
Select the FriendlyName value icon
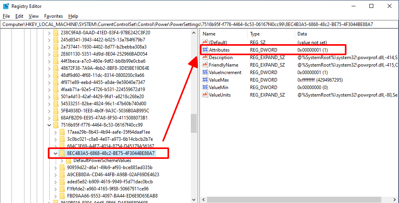[205, 65]
